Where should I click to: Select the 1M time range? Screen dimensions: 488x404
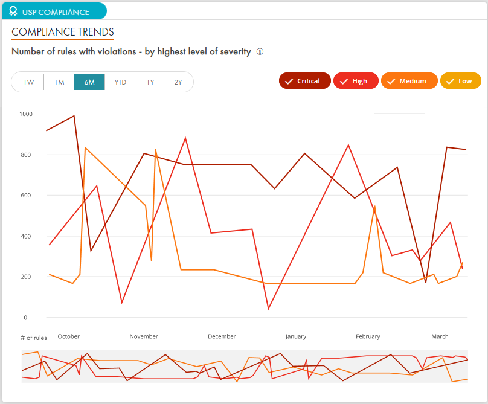(x=59, y=82)
